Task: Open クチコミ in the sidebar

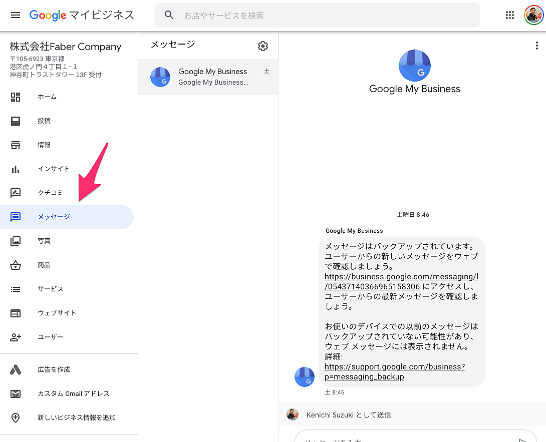Action: click(67, 193)
